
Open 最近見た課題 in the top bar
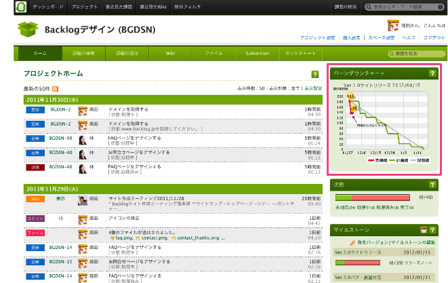pyautogui.click(x=119, y=7)
